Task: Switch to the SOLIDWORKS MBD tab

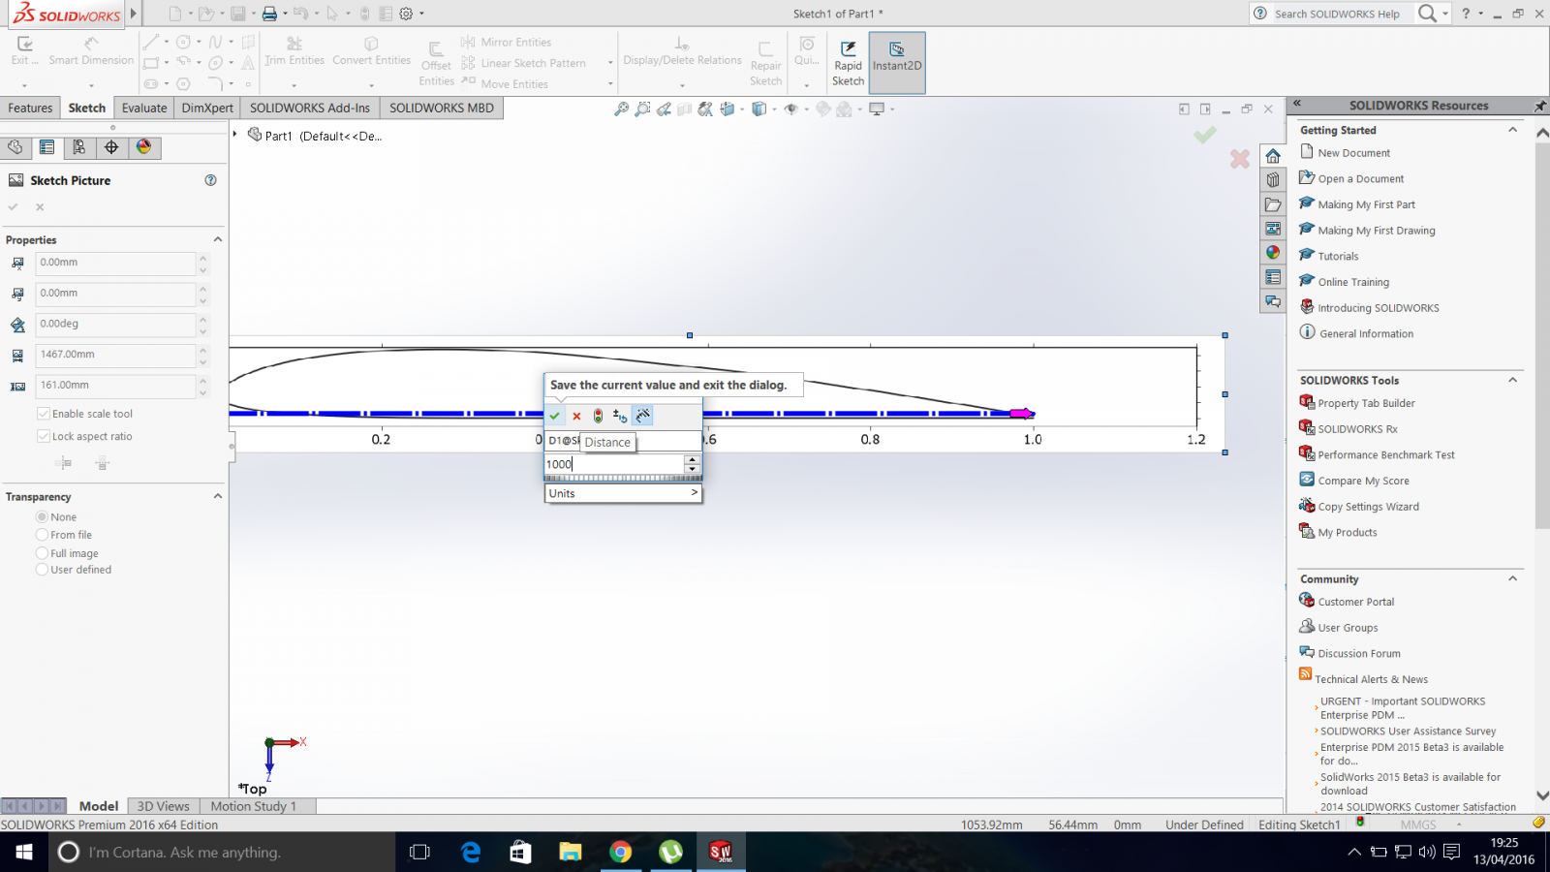Action: (442, 108)
